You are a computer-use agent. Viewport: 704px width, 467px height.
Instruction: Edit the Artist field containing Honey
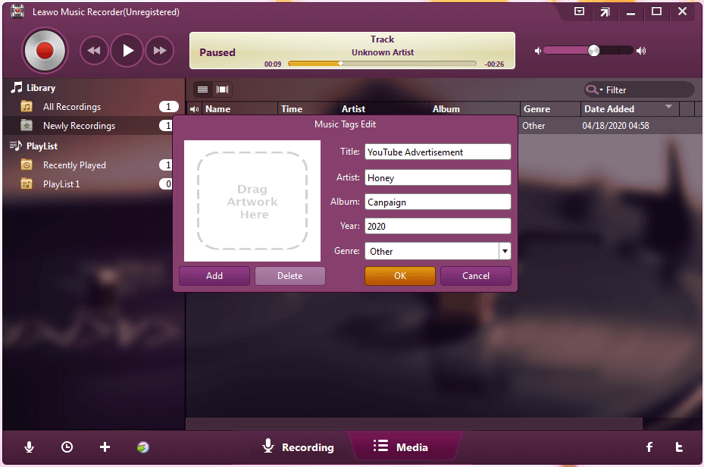pyautogui.click(x=438, y=177)
